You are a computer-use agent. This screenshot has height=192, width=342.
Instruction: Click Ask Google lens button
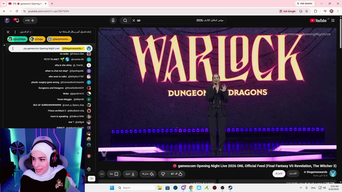click(287, 11)
